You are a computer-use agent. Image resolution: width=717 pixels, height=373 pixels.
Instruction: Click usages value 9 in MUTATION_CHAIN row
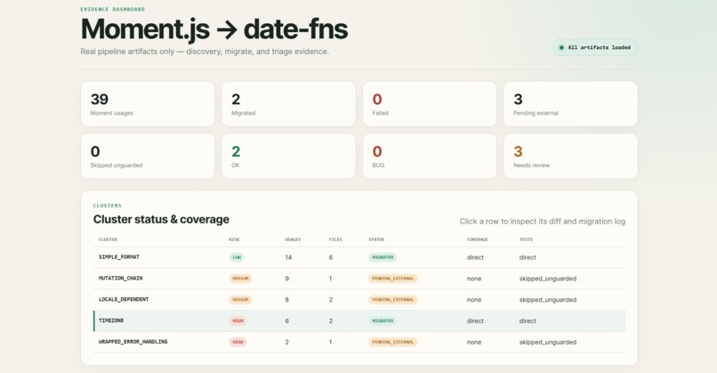286,279
